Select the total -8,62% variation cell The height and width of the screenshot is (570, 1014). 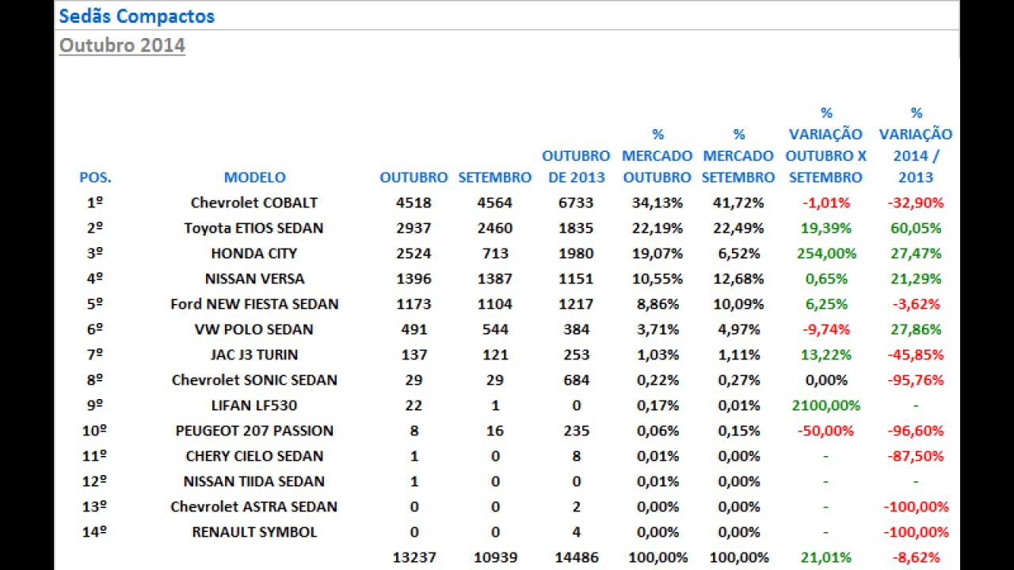pos(916,557)
